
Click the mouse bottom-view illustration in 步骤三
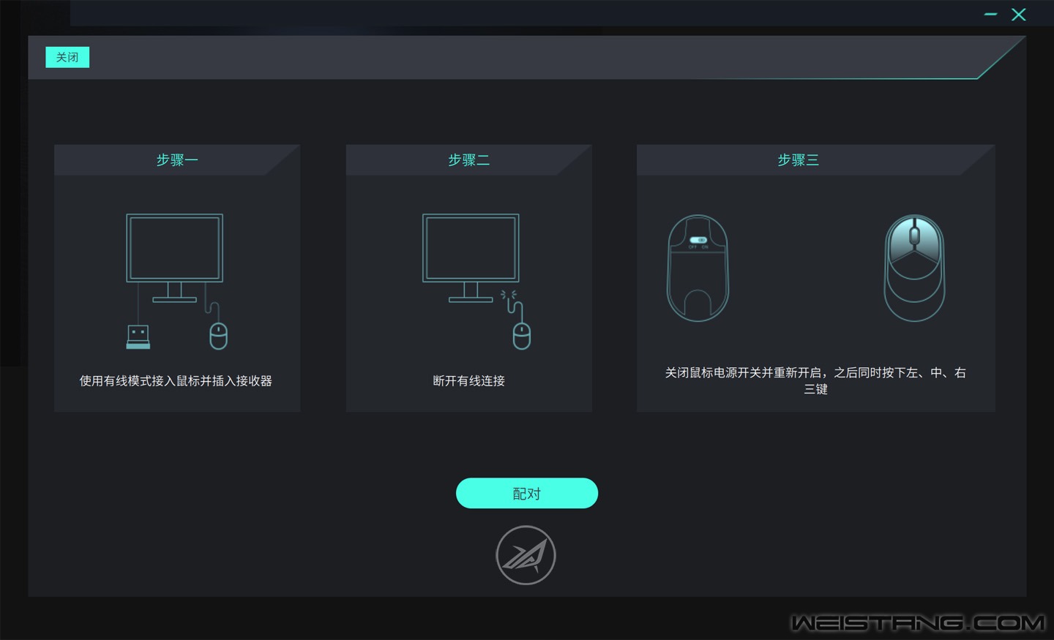coord(698,268)
